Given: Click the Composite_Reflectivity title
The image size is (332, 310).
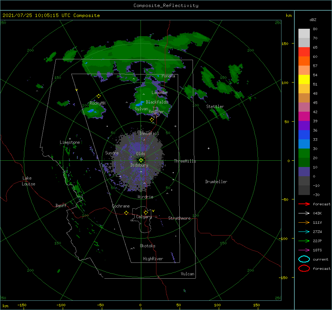Looking at the screenshot, I should click(x=166, y=6).
